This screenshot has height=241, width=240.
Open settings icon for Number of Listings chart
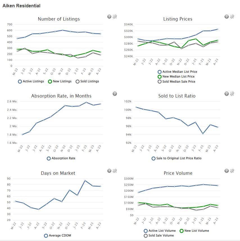pos(115,17)
